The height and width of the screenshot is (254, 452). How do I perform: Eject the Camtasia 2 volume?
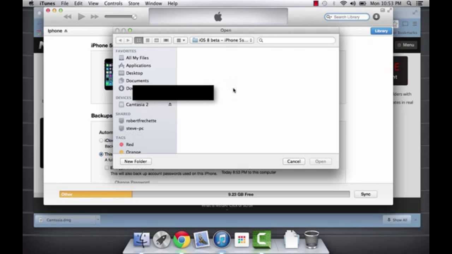point(170,104)
